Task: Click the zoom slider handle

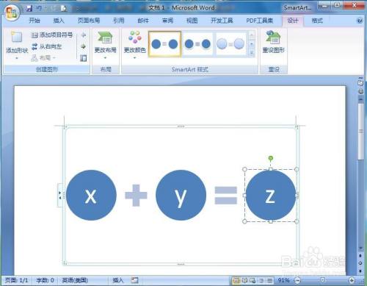Action: [x=323, y=280]
